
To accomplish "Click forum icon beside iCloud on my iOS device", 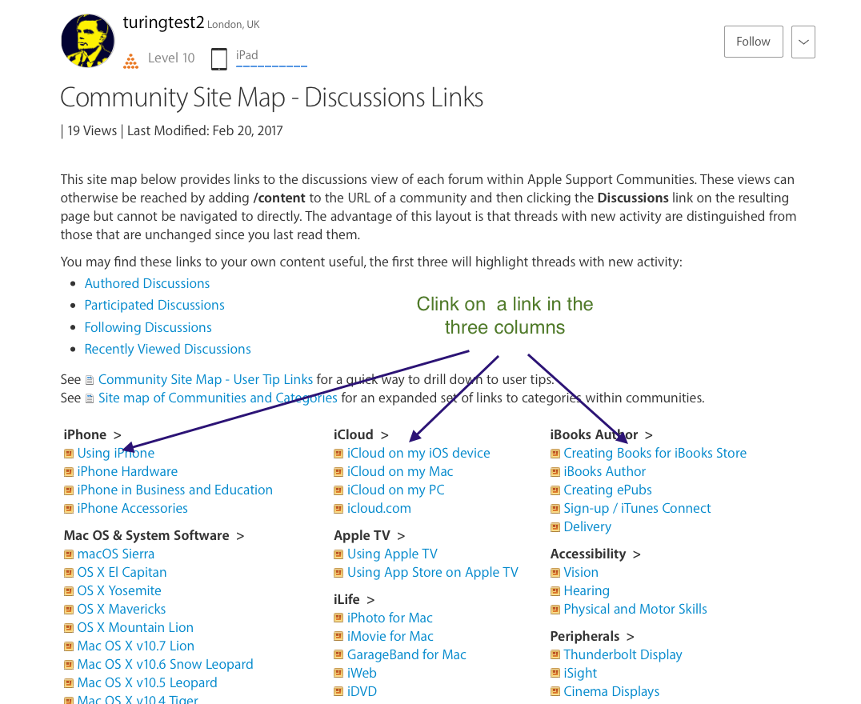I will (x=338, y=454).
